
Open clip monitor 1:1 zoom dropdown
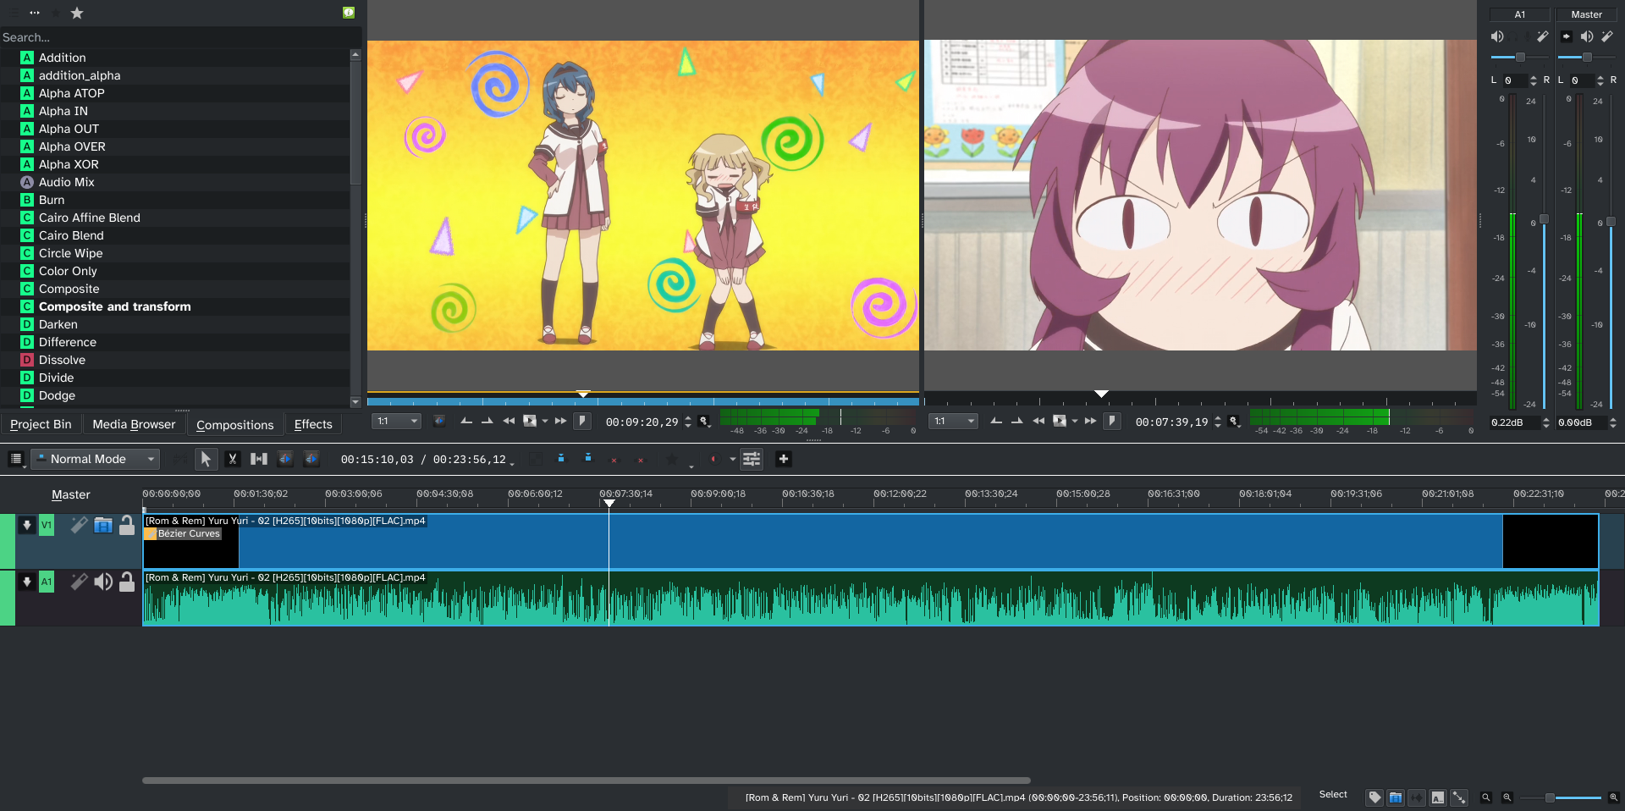point(398,421)
